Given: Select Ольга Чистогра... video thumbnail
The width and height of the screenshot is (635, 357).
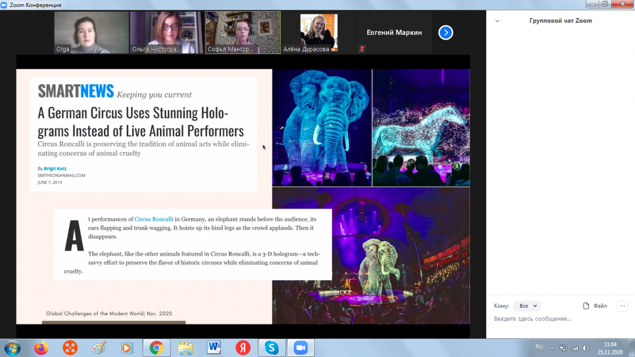Looking at the screenshot, I should tap(167, 33).
